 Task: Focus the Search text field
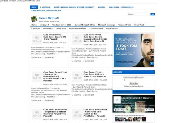tap(138, 14)
